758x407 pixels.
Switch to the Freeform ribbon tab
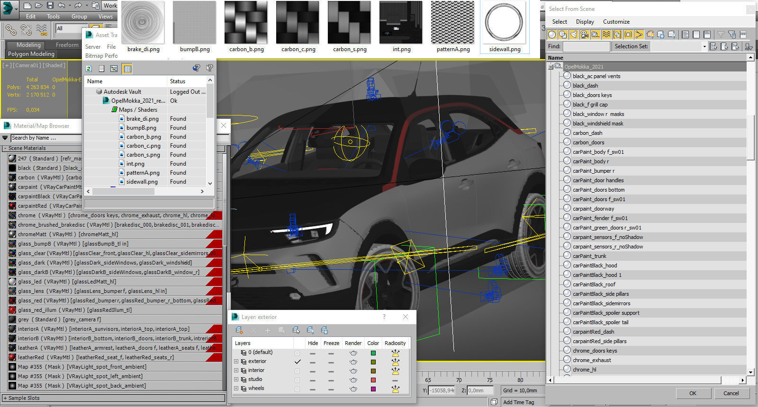[67, 45]
